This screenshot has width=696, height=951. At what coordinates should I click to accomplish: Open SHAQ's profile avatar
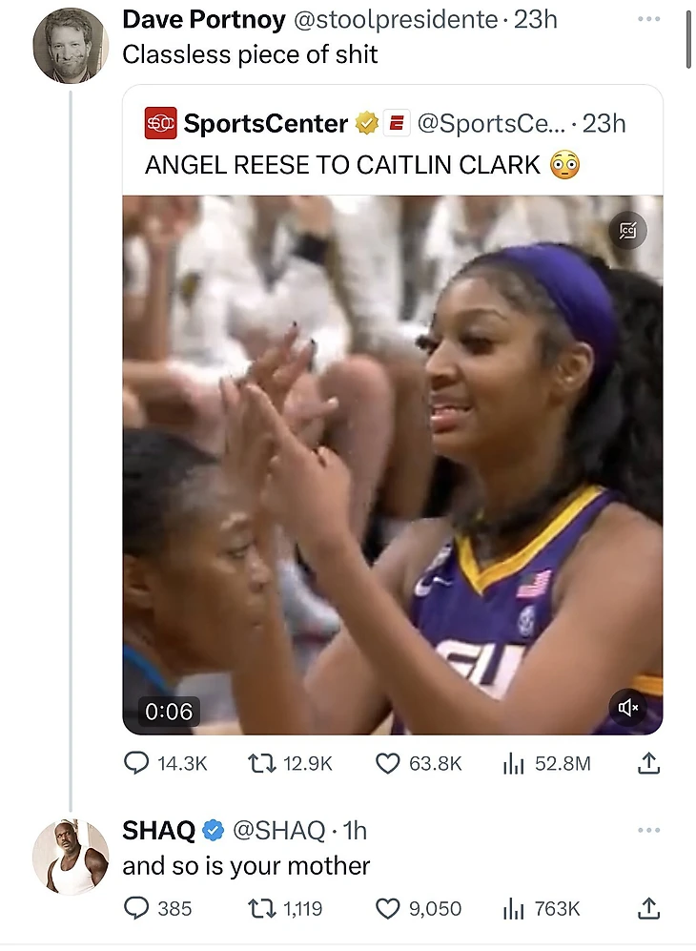click(x=70, y=857)
